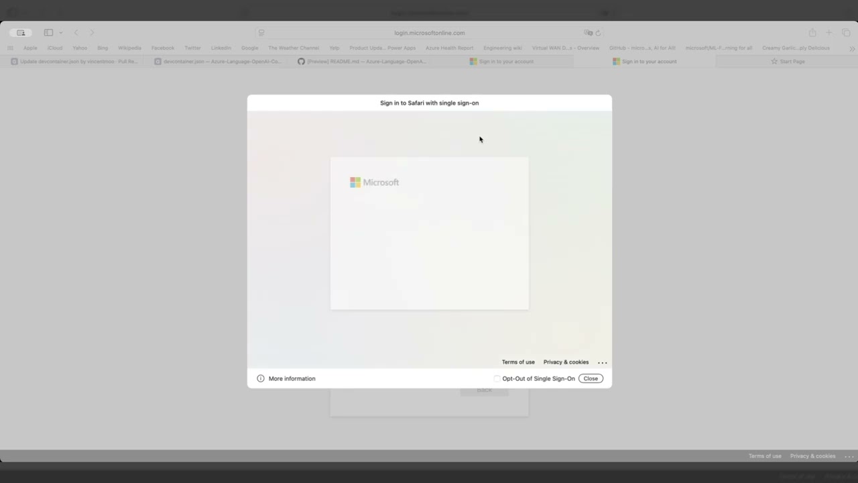Open the microsoft/ML-For-Beginners bookmark
Image resolution: width=858 pixels, height=483 pixels.
[719, 48]
